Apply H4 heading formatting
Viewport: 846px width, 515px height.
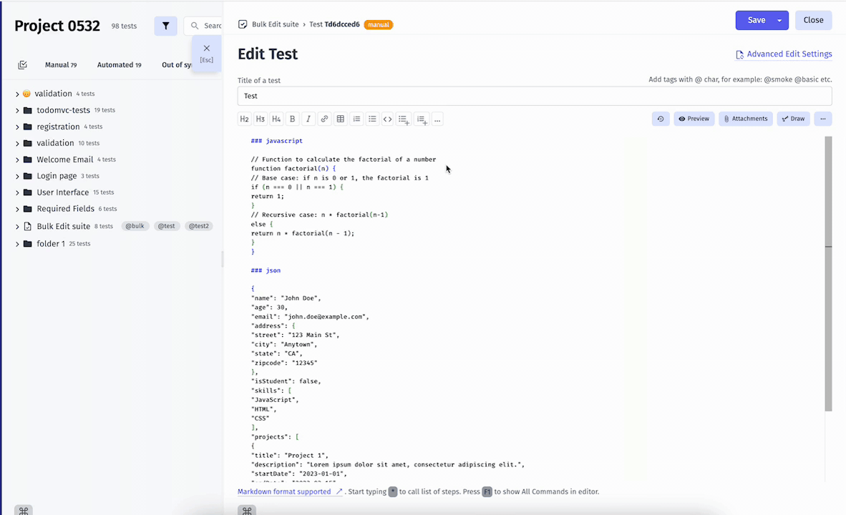(x=276, y=119)
